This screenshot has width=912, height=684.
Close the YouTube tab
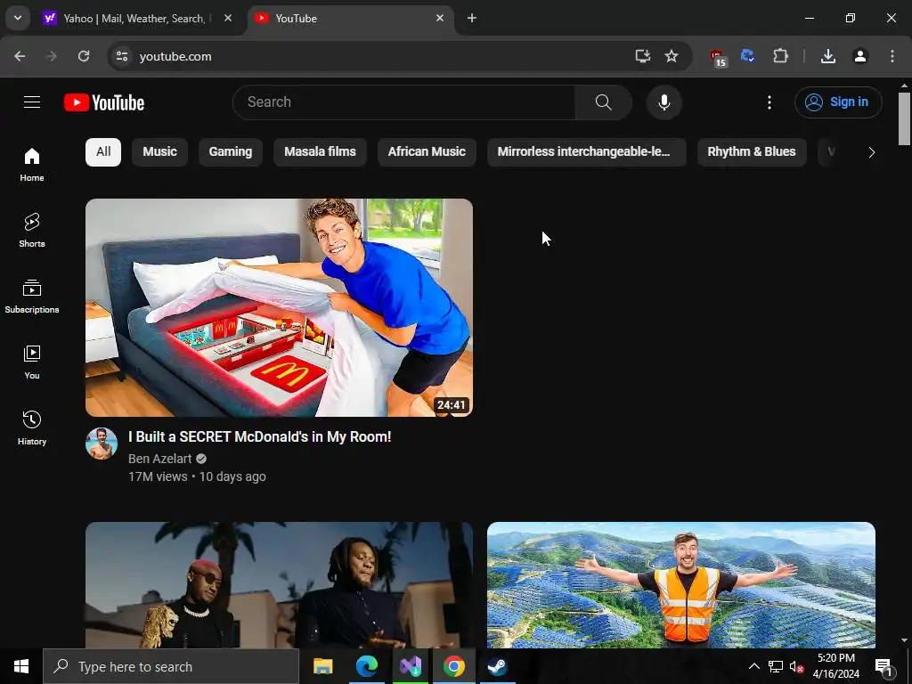[440, 19]
